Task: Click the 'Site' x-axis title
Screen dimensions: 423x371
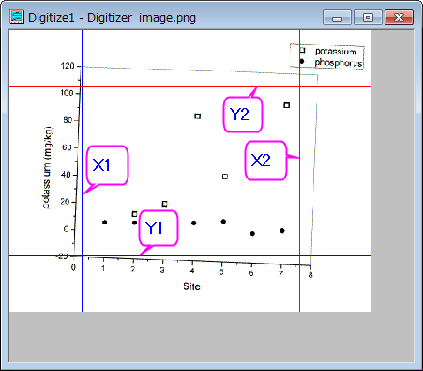Action: pyautogui.click(x=191, y=286)
